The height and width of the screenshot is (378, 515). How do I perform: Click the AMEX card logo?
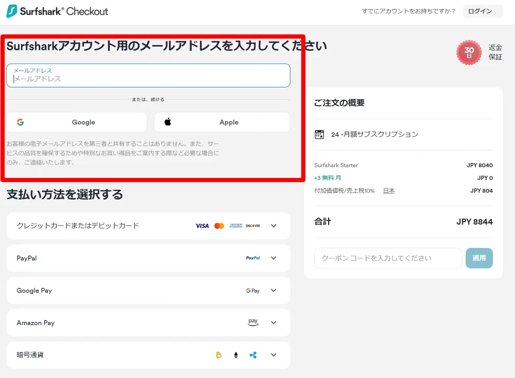pos(236,226)
